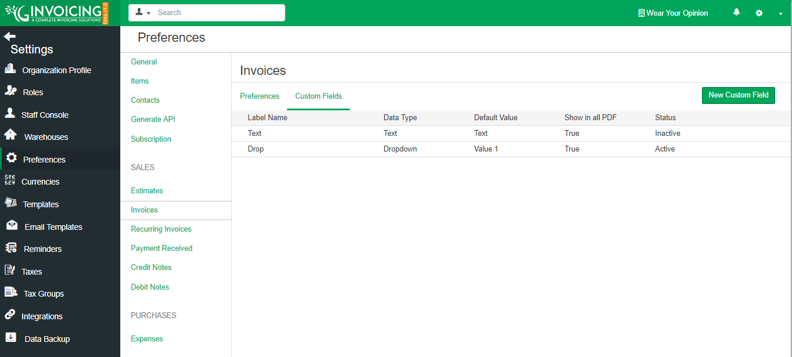Go to Staff Console

tap(45, 115)
